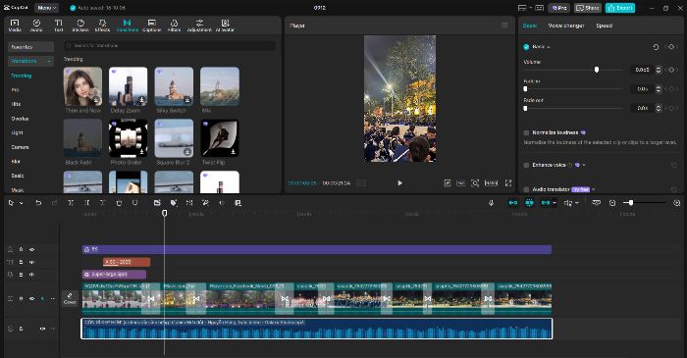Lock the main video track
Screen dimensions: 687x358
click(x=21, y=298)
